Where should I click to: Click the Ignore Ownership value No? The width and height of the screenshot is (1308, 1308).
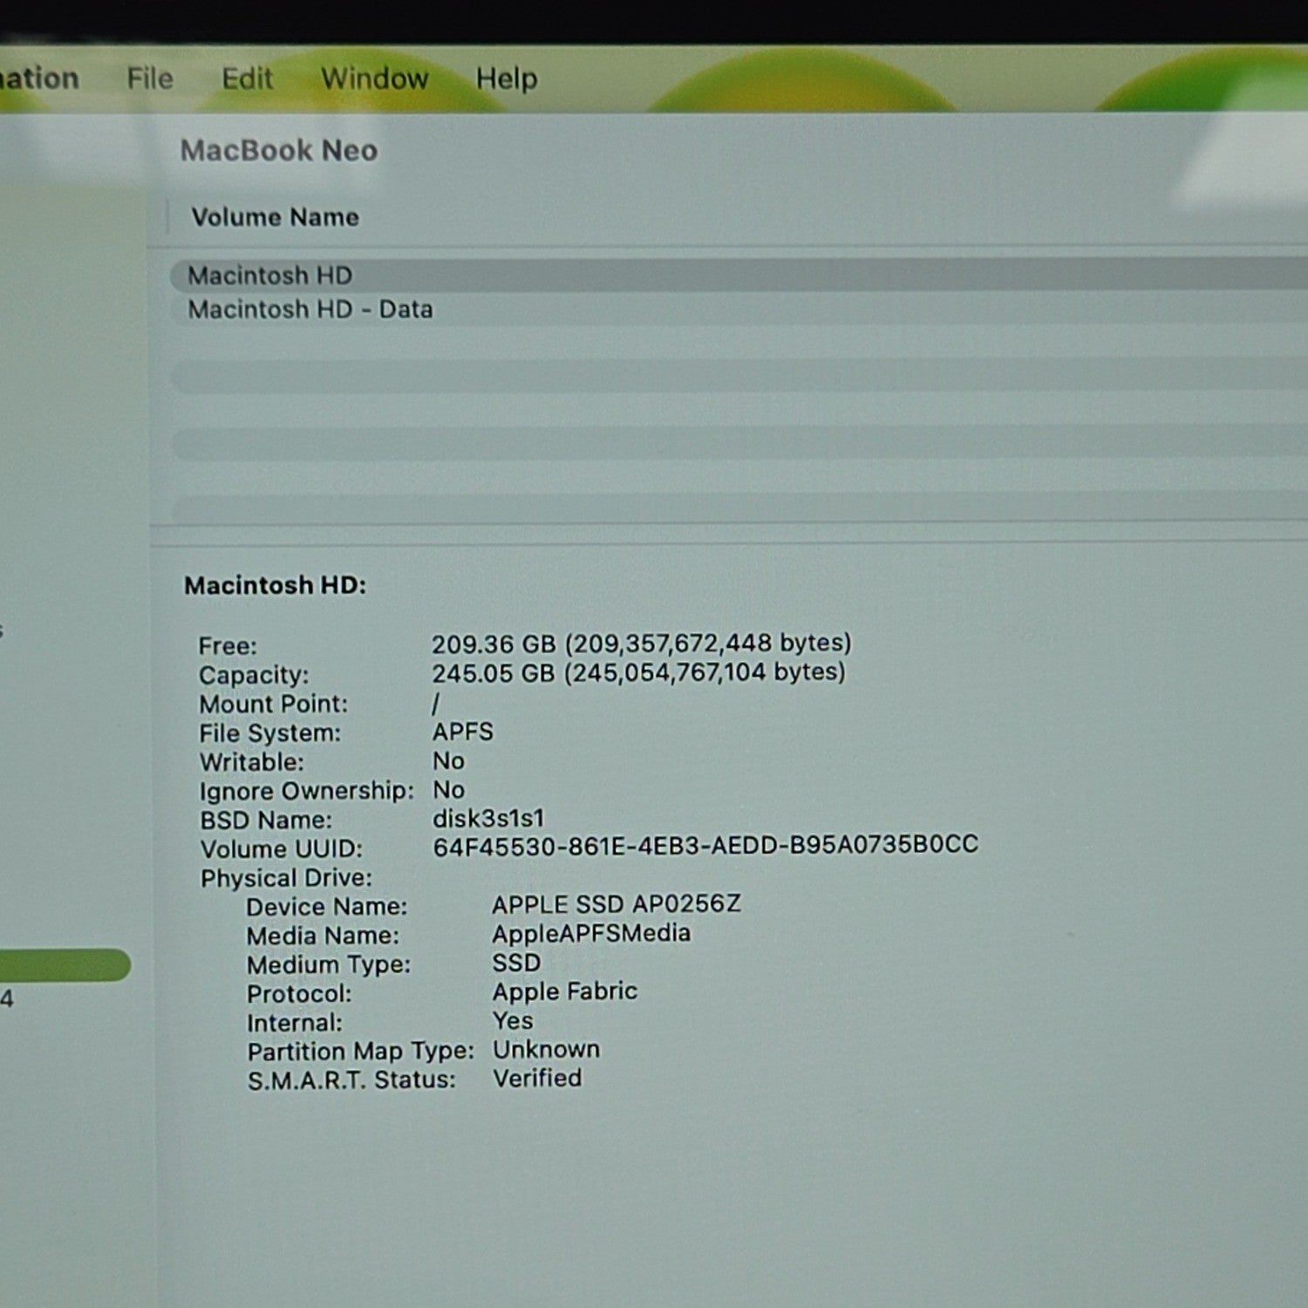point(448,789)
